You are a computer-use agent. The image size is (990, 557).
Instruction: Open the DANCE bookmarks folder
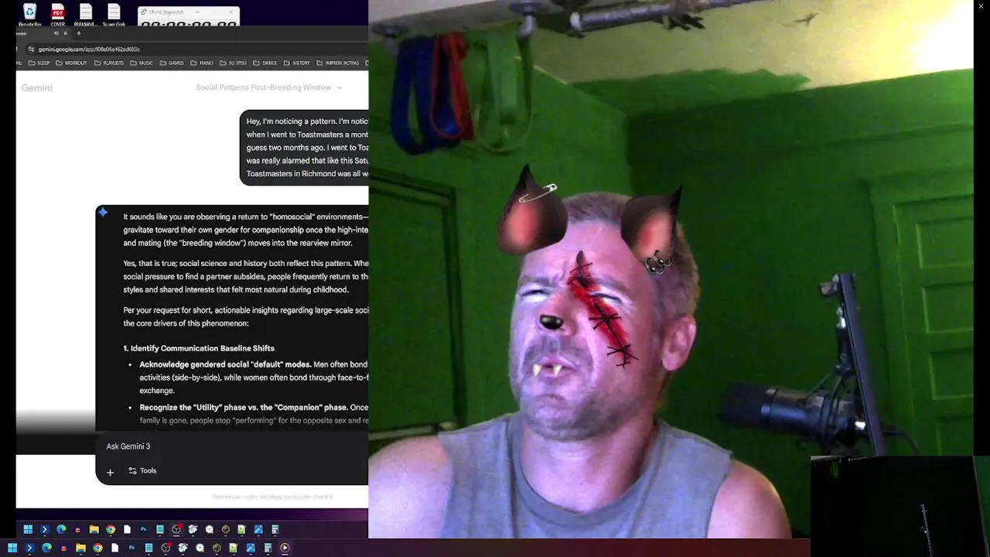click(265, 63)
